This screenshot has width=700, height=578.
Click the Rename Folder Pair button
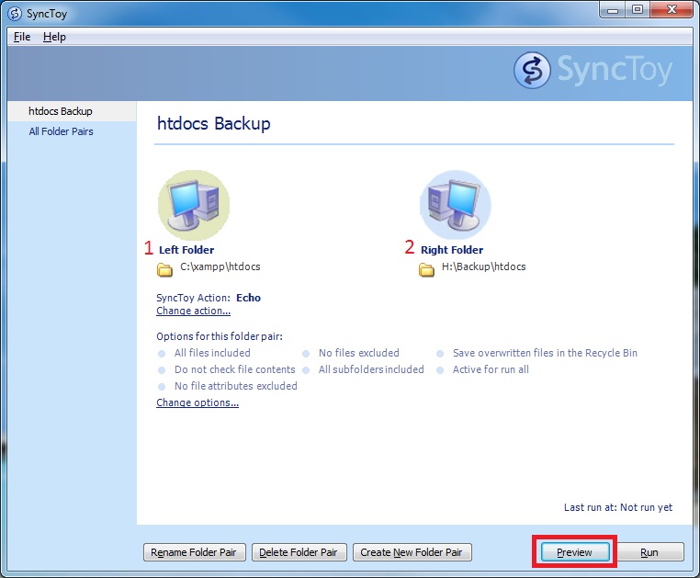pos(194,552)
